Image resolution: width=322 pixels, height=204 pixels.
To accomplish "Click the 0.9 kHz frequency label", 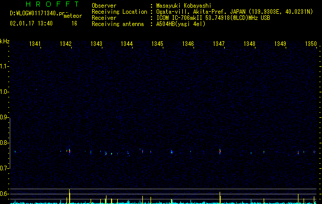I will (5, 117).
